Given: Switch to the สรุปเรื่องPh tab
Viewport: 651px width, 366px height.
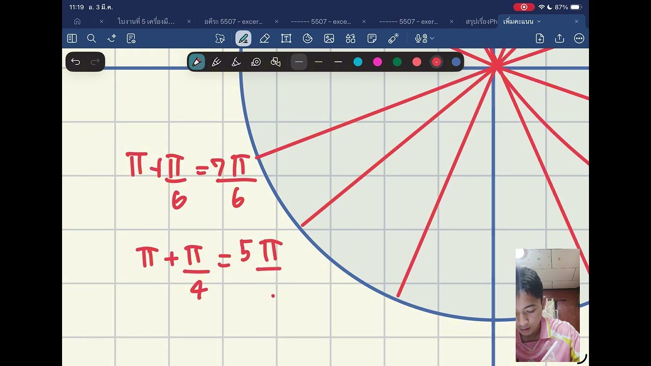Looking at the screenshot, I should pos(482,21).
